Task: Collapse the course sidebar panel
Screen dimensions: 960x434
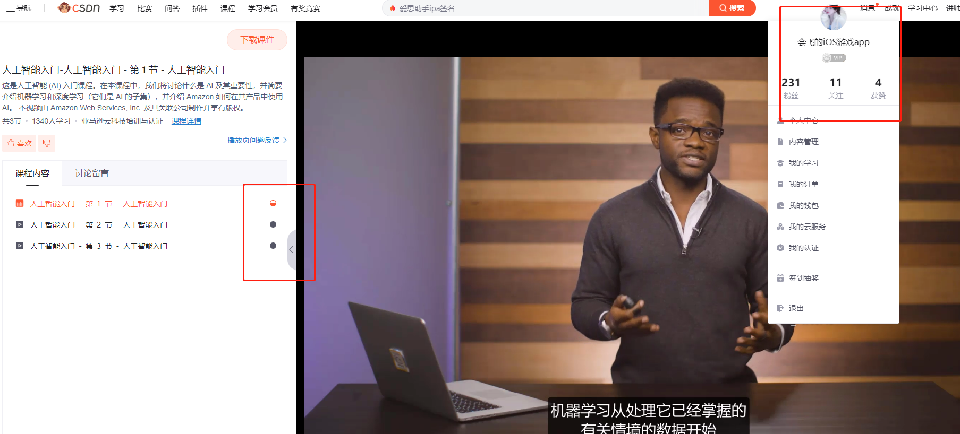Action: tap(291, 249)
